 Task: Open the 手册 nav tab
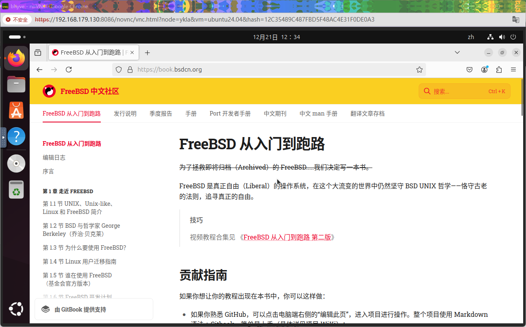(x=191, y=113)
